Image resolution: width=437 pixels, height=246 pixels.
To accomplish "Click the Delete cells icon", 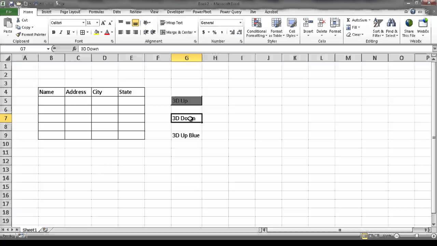I will 322,23.
